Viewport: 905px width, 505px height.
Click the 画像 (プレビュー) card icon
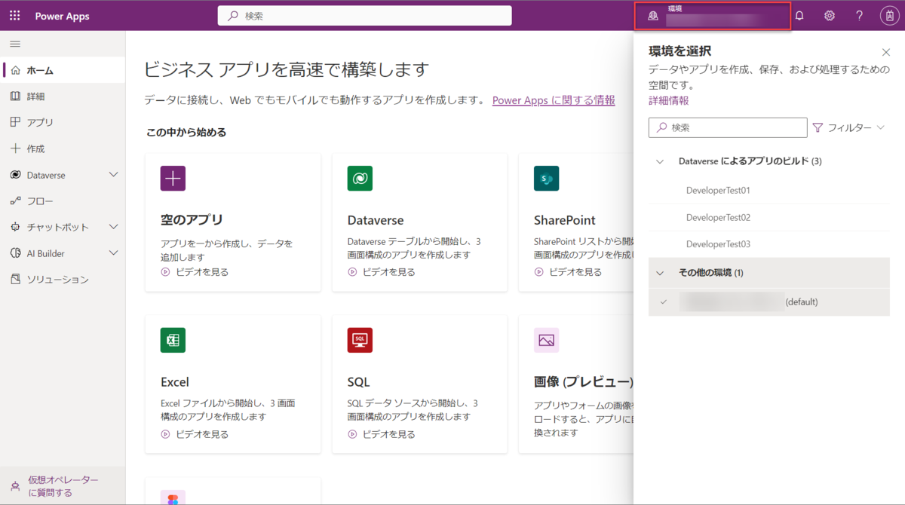click(546, 341)
